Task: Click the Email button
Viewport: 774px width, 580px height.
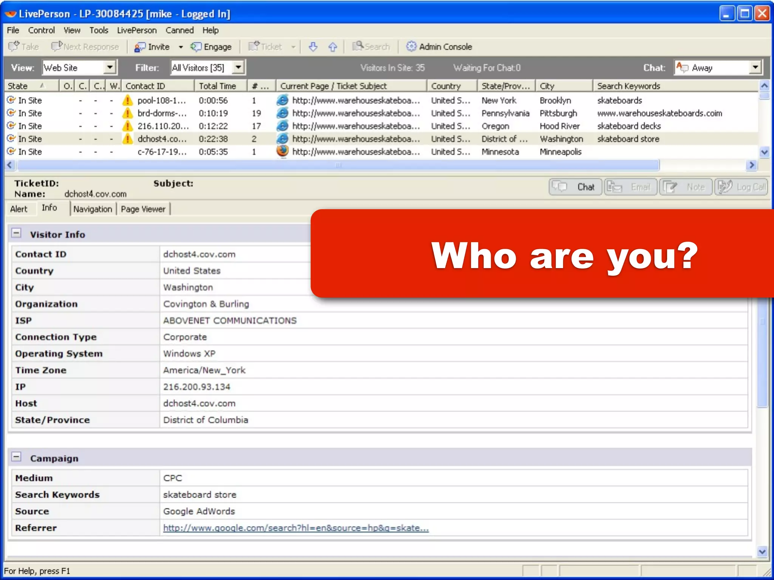Action: tap(630, 187)
